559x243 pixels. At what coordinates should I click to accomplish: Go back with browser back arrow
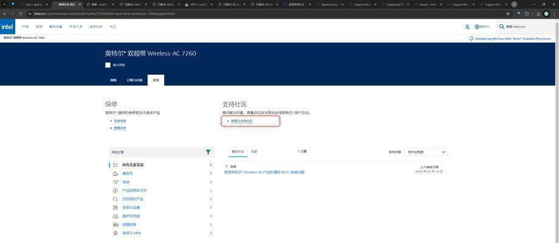tap(5, 13)
